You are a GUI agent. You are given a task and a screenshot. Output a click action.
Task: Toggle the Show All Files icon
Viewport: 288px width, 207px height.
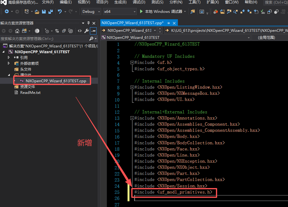71,31
